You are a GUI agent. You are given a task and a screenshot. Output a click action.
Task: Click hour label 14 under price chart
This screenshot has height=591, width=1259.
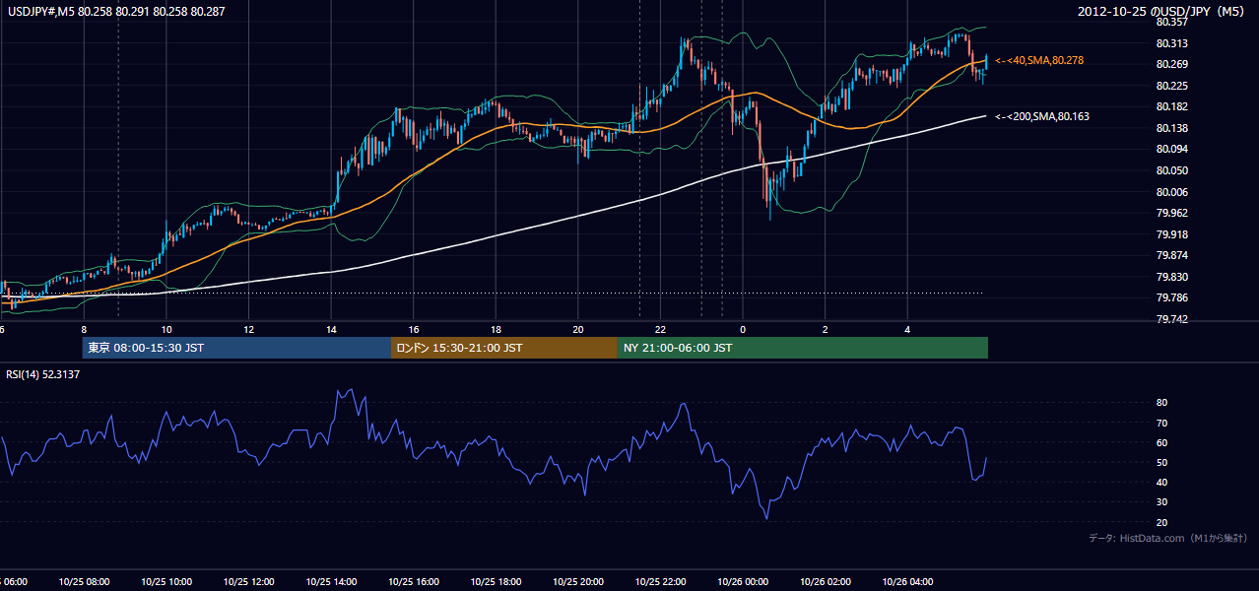pyautogui.click(x=331, y=330)
